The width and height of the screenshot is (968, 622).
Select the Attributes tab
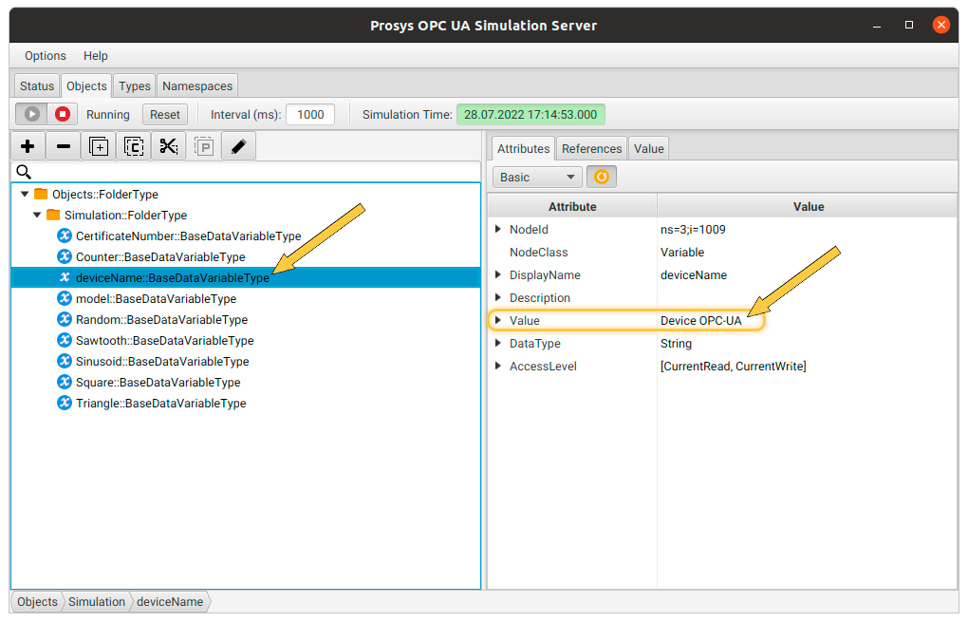(x=524, y=149)
